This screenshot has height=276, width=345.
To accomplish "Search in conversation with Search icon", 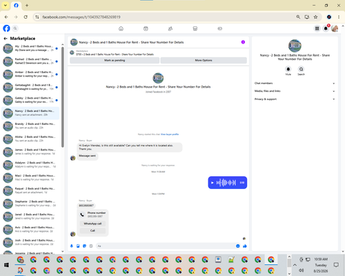I will pyautogui.click(x=301, y=69).
